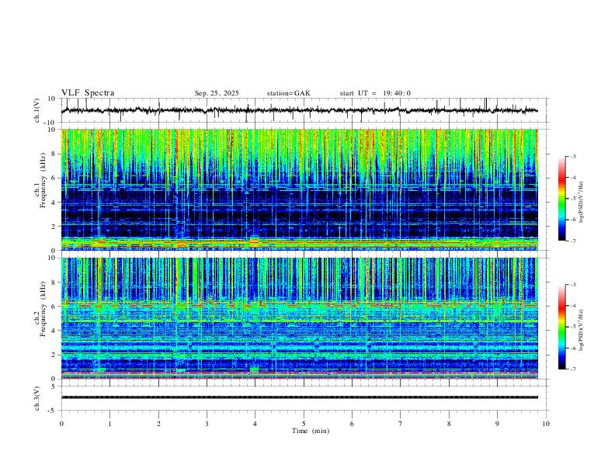Click the 'start UT = 19:40:0' text
This screenshot has width=615, height=475.
(375, 93)
